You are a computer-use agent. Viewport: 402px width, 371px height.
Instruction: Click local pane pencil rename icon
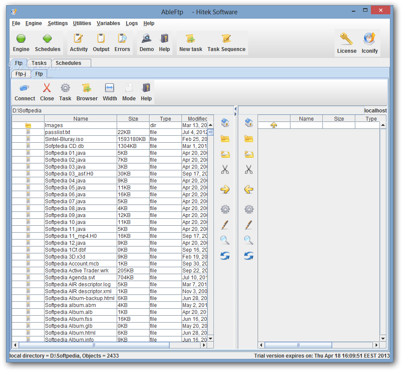[x=225, y=225]
